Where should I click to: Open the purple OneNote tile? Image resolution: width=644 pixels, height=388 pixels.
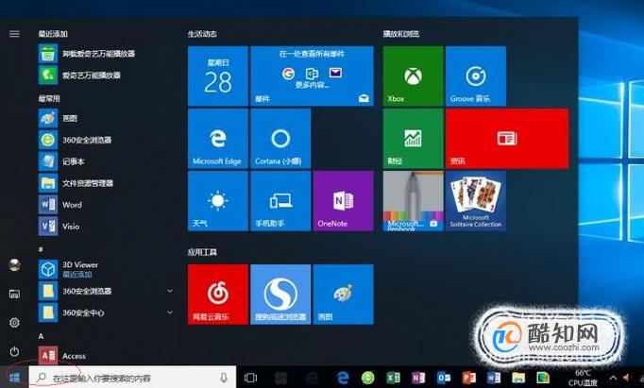(343, 201)
